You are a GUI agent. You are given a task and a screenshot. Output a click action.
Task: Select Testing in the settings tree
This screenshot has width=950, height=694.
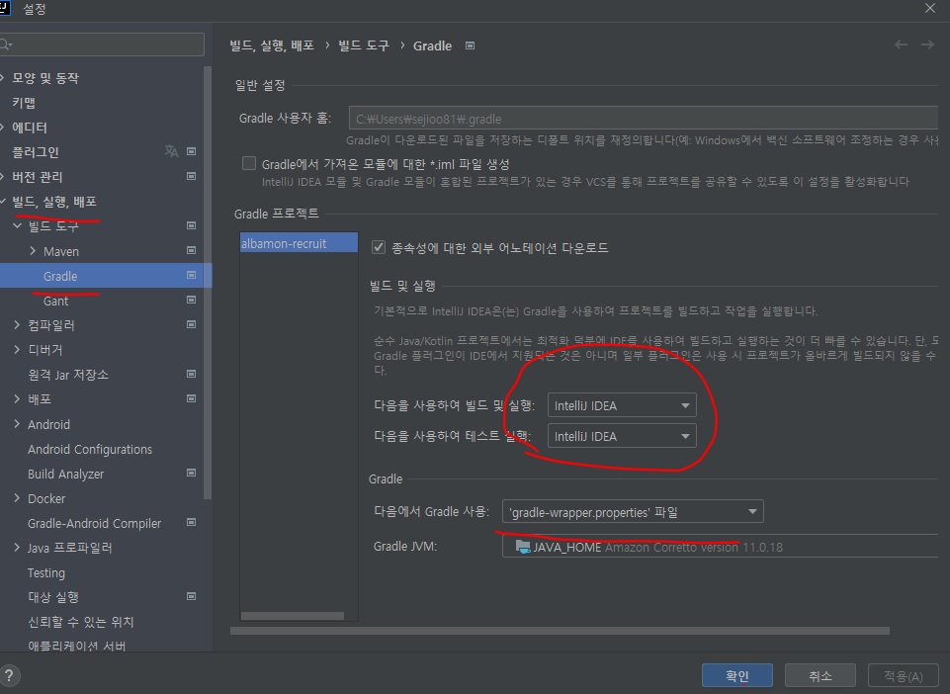click(x=46, y=572)
